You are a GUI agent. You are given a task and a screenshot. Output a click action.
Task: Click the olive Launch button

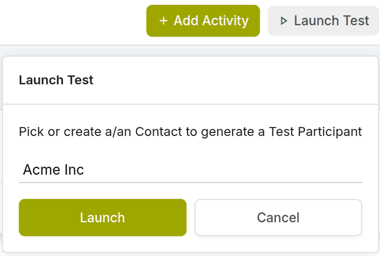pyautogui.click(x=102, y=217)
